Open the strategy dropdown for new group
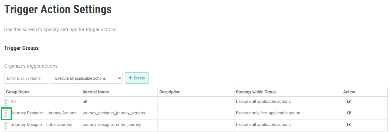Image resolution: width=390 pixels, height=132 pixels. (x=87, y=78)
